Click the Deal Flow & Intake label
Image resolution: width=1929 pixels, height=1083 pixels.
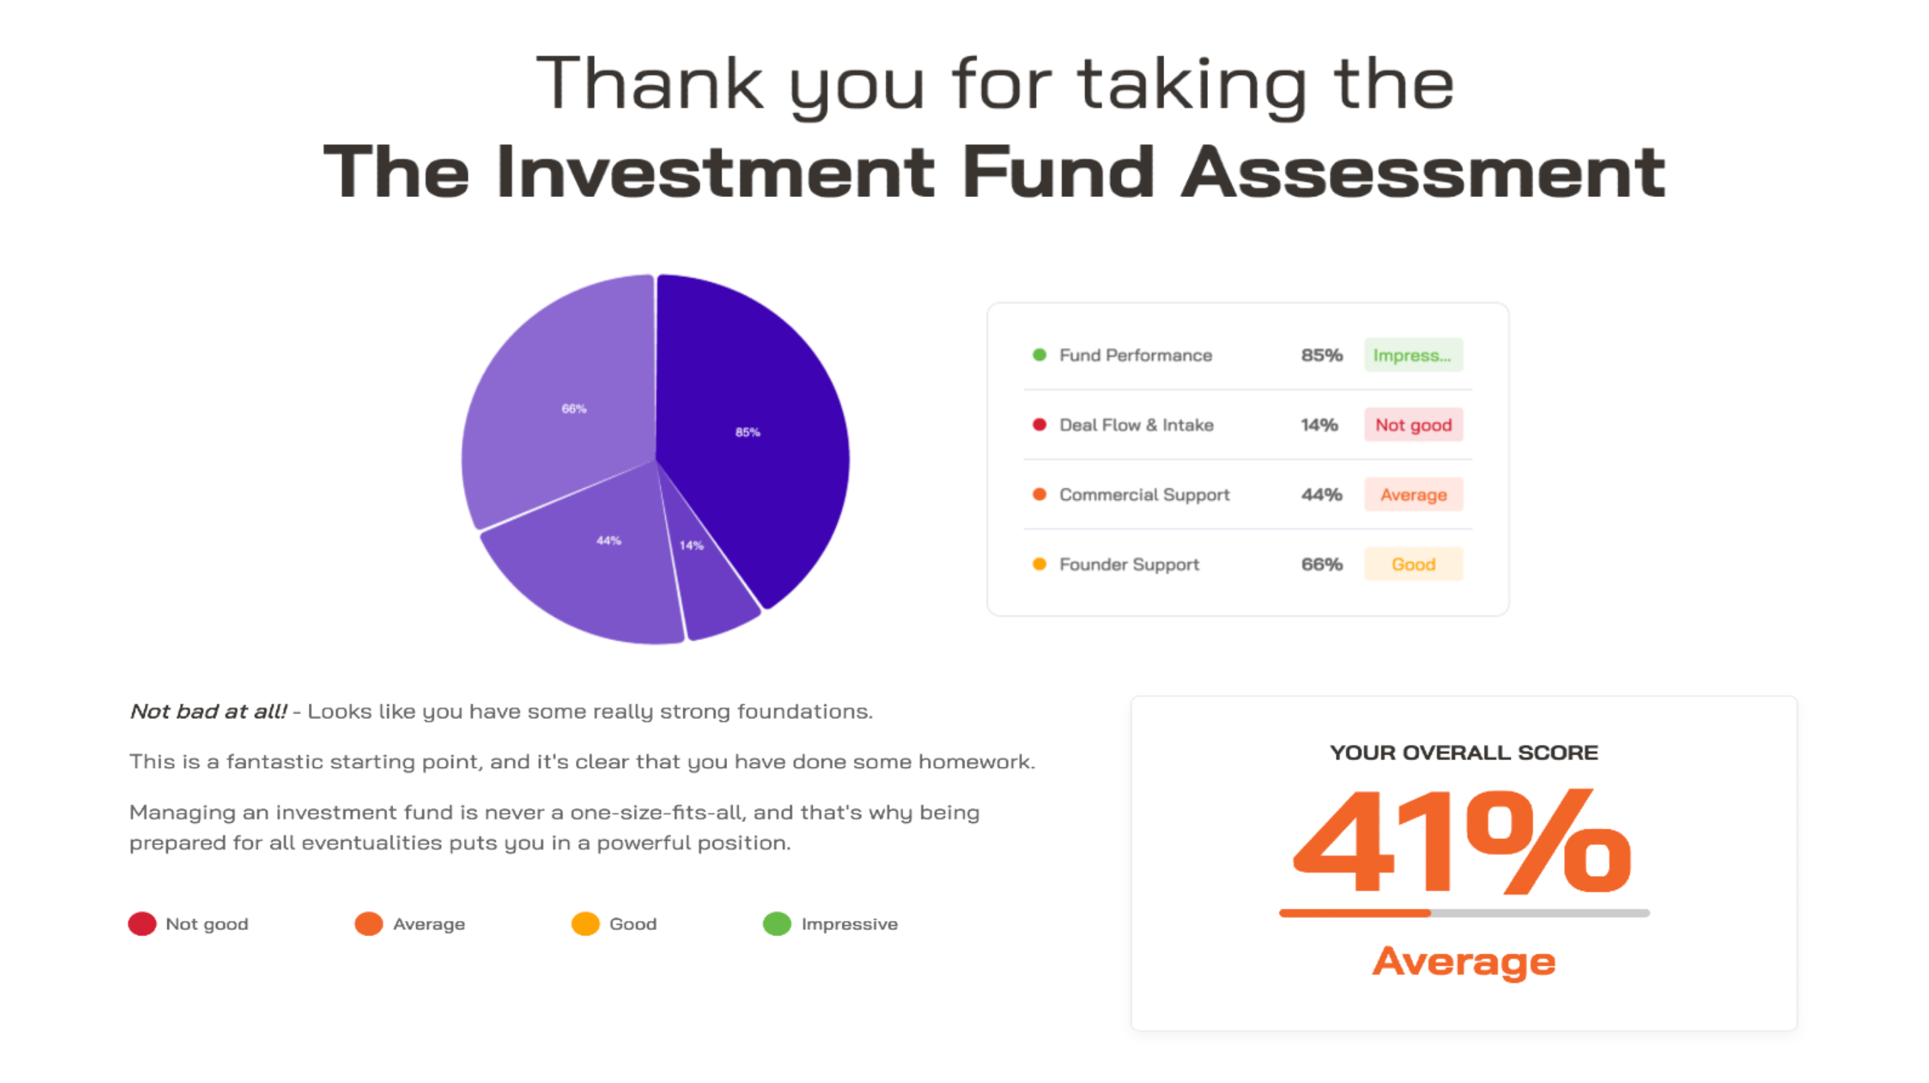(1136, 424)
